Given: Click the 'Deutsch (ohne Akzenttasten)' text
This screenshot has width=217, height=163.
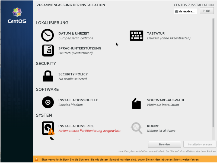Looking at the screenshot, I should pyautogui.click(x=169, y=38).
